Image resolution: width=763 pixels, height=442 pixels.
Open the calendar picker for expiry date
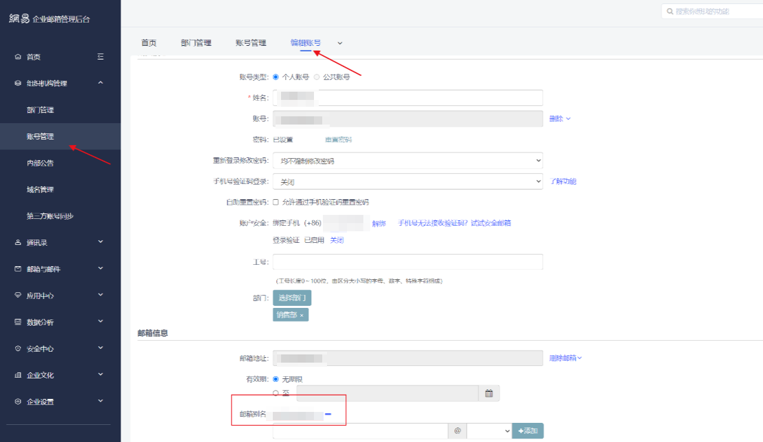[490, 393]
